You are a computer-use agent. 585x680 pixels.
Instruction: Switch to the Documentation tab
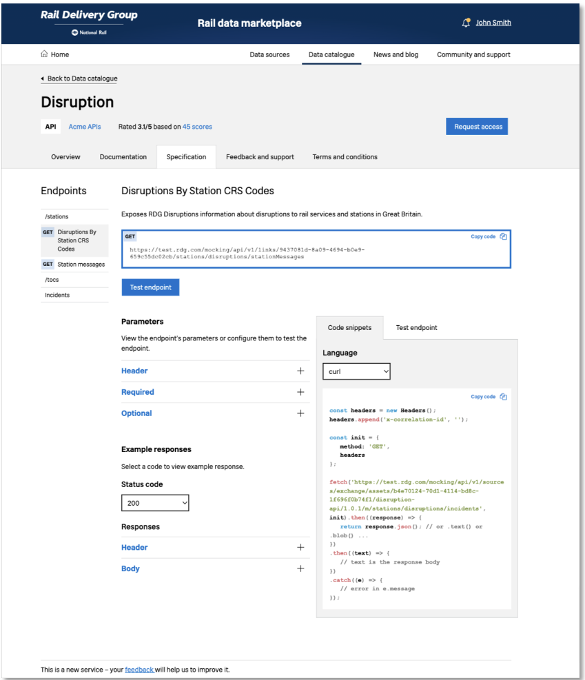pyautogui.click(x=123, y=157)
